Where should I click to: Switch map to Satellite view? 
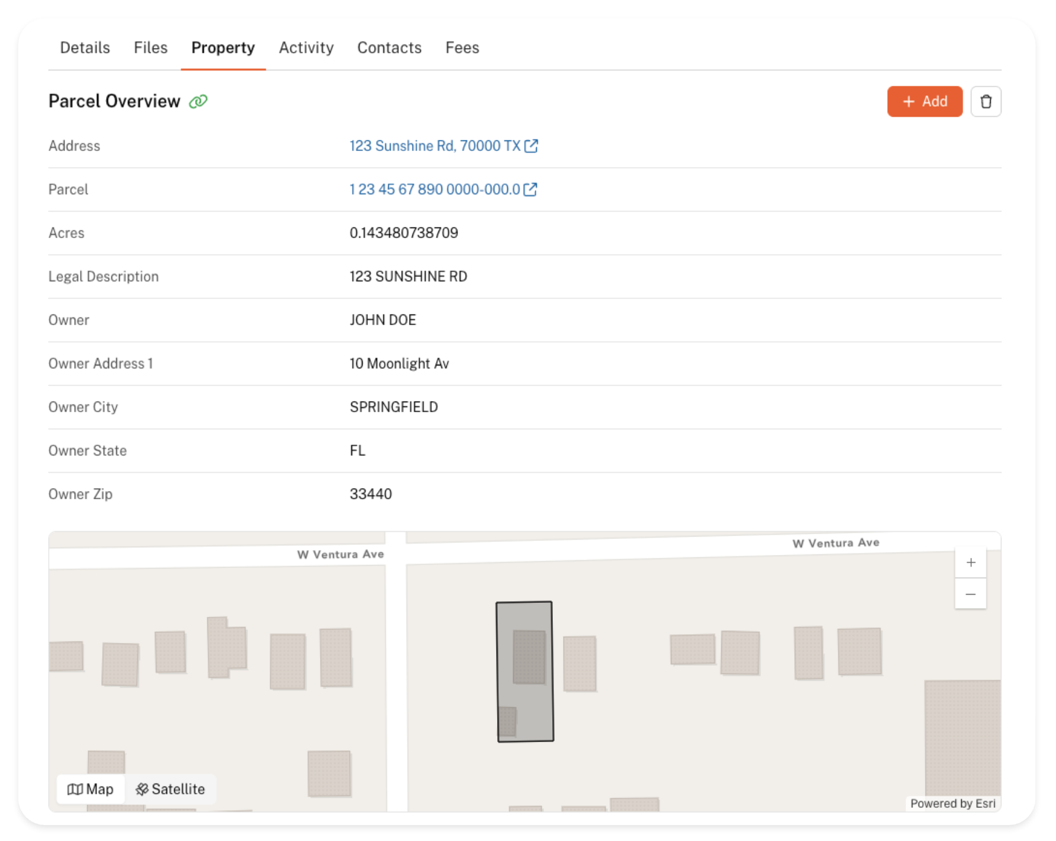pyautogui.click(x=171, y=789)
